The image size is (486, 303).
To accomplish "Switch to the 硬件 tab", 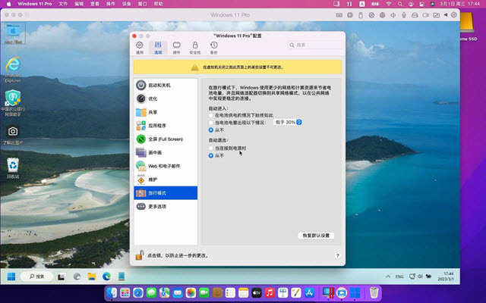I will pos(176,48).
